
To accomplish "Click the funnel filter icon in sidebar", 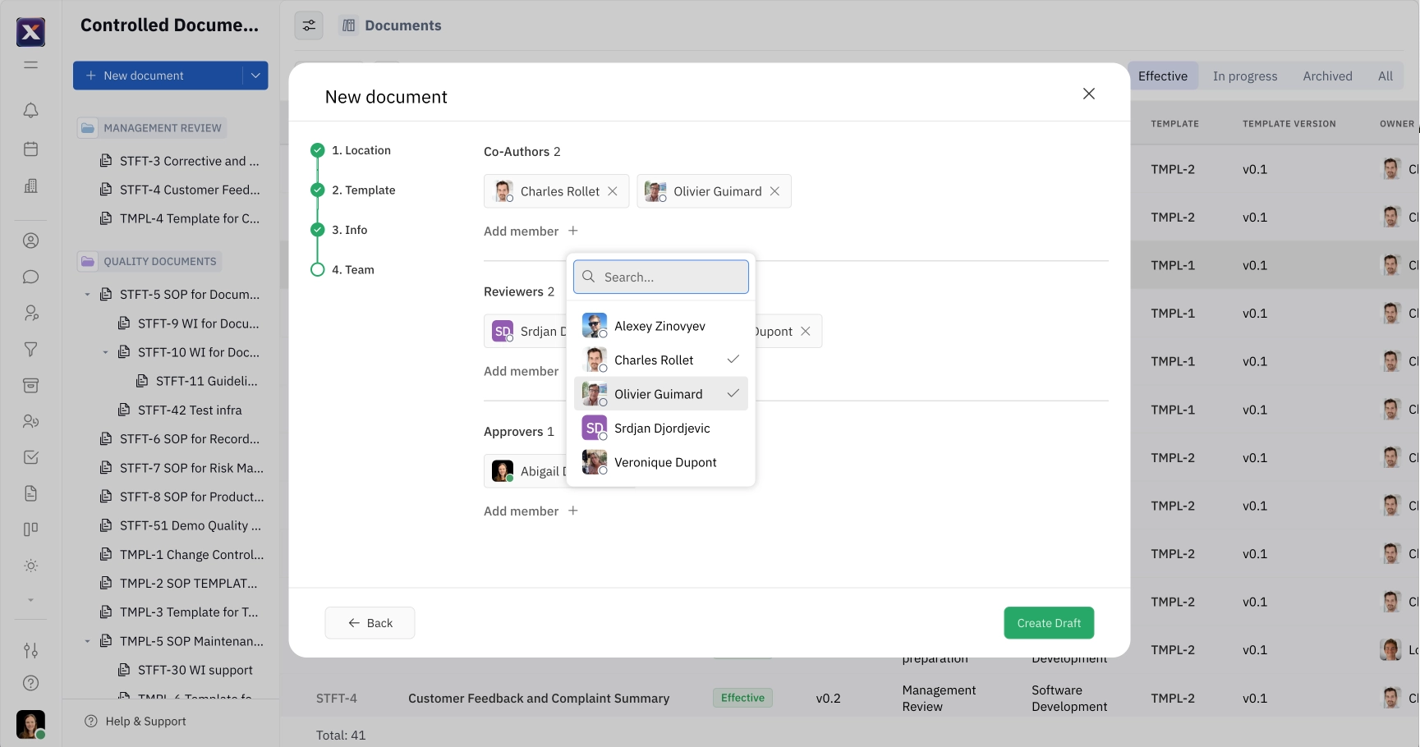I will pyautogui.click(x=30, y=349).
